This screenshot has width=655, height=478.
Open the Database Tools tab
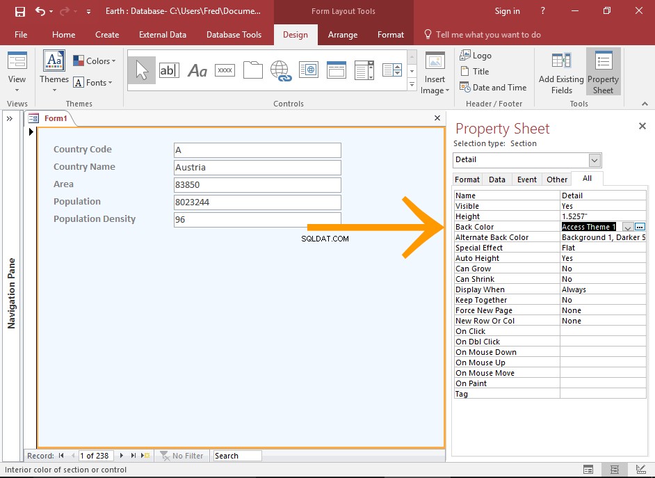tap(234, 35)
